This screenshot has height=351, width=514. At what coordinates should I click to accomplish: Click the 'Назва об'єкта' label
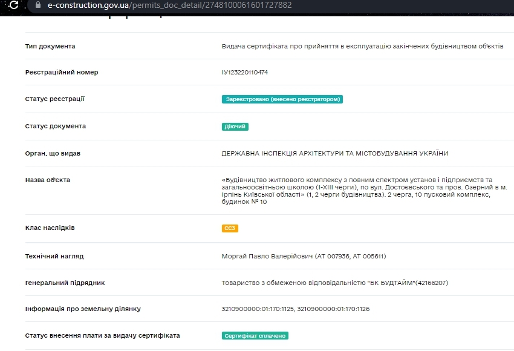[x=48, y=180]
